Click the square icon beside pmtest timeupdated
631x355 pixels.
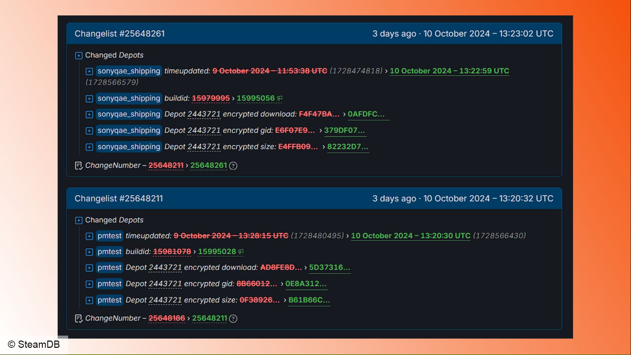tap(89, 236)
